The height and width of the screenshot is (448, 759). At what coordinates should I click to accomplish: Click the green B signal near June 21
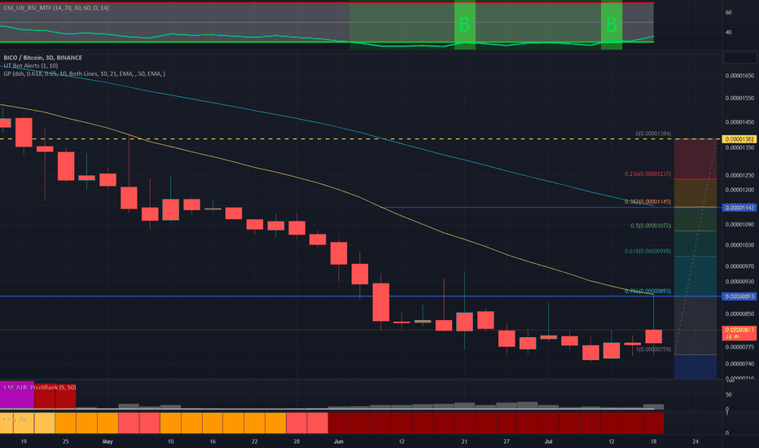click(x=465, y=24)
